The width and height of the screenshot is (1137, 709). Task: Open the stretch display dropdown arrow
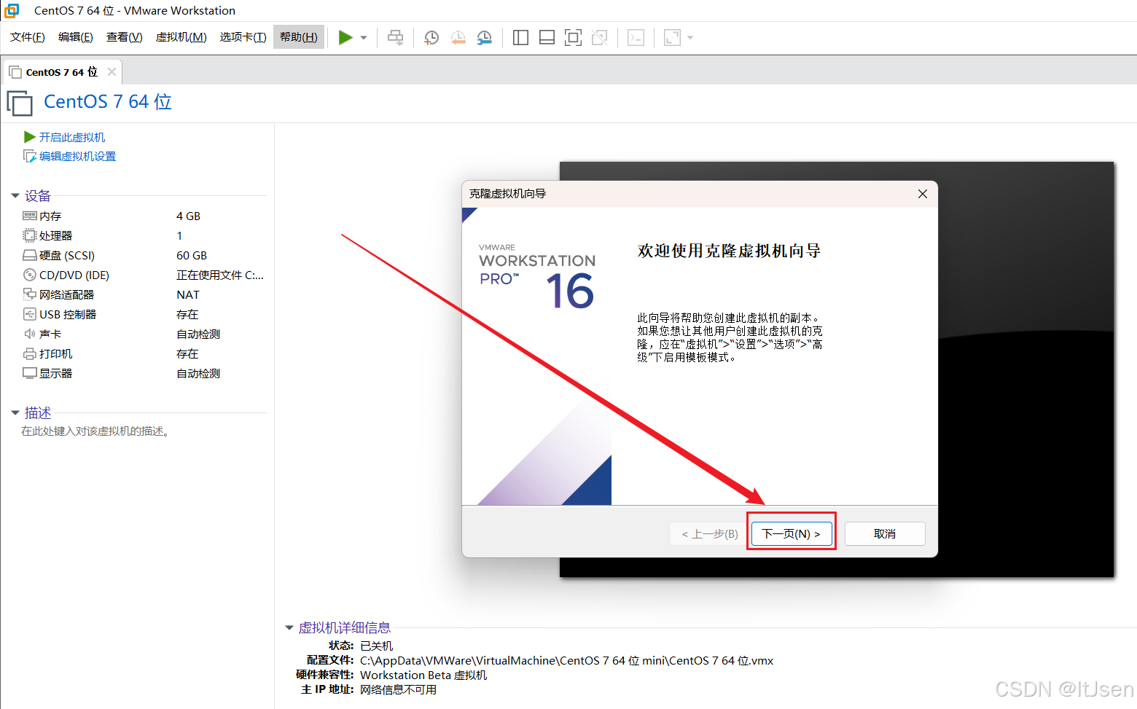point(690,38)
